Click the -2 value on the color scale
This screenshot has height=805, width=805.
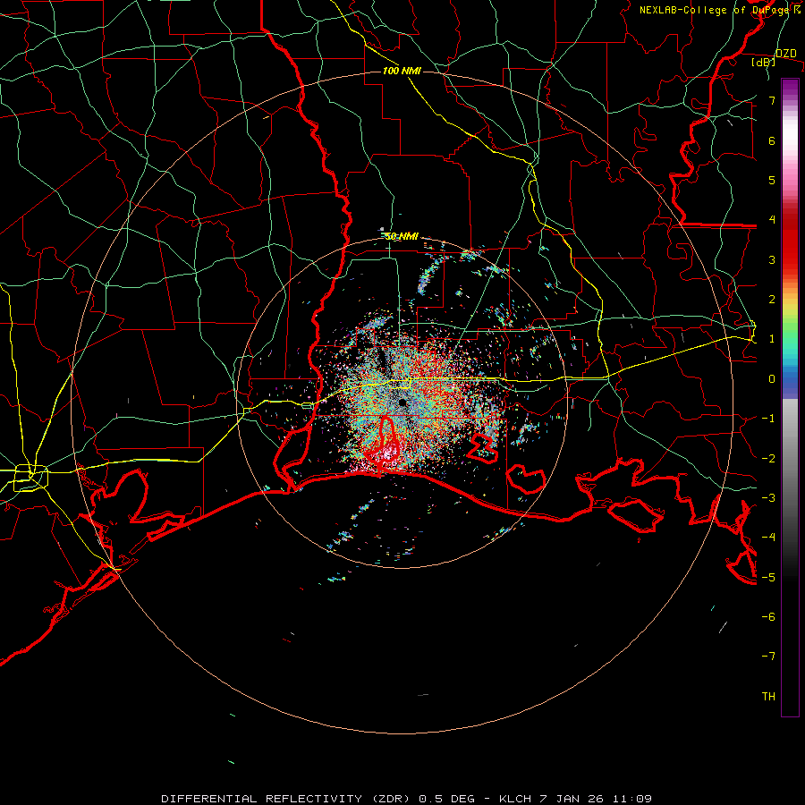click(768, 458)
